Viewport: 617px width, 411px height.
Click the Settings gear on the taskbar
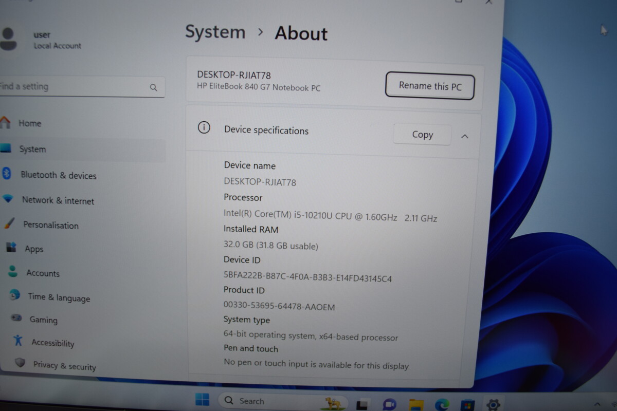(493, 405)
